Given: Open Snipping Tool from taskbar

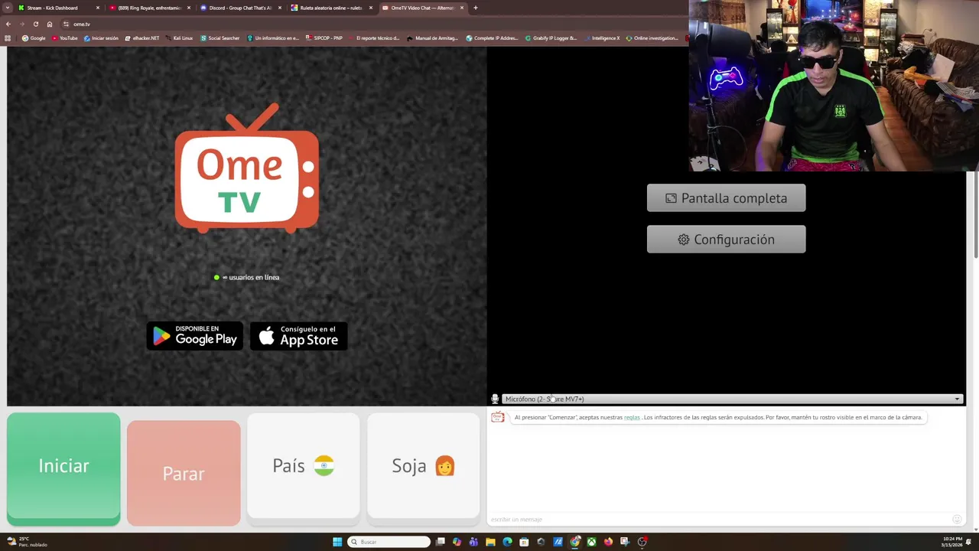Looking at the screenshot, I should pos(625,542).
